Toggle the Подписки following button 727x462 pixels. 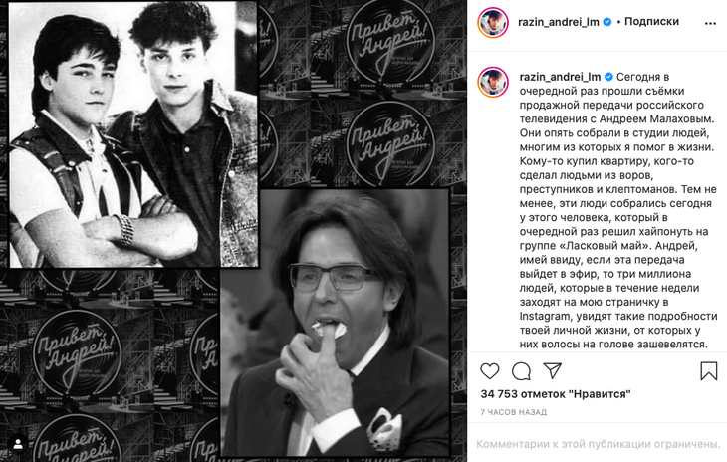pyautogui.click(x=651, y=21)
